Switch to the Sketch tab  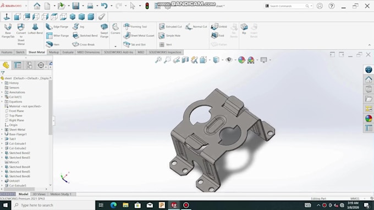[x=20, y=52]
